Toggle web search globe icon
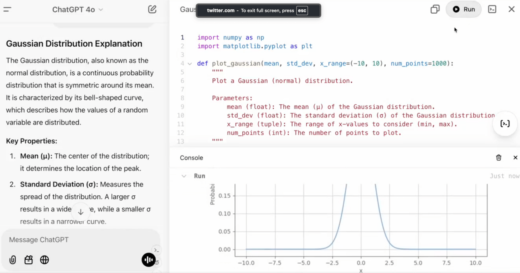Screen dimensions: 520x273 [x=44, y=260]
